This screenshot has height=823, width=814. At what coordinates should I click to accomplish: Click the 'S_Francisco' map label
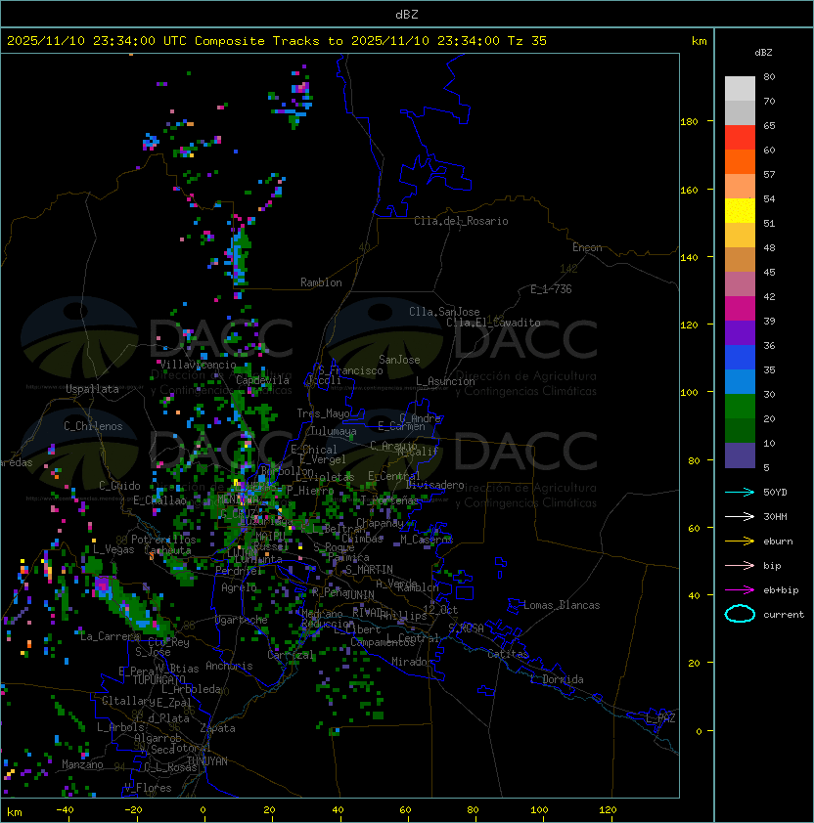click(350, 370)
